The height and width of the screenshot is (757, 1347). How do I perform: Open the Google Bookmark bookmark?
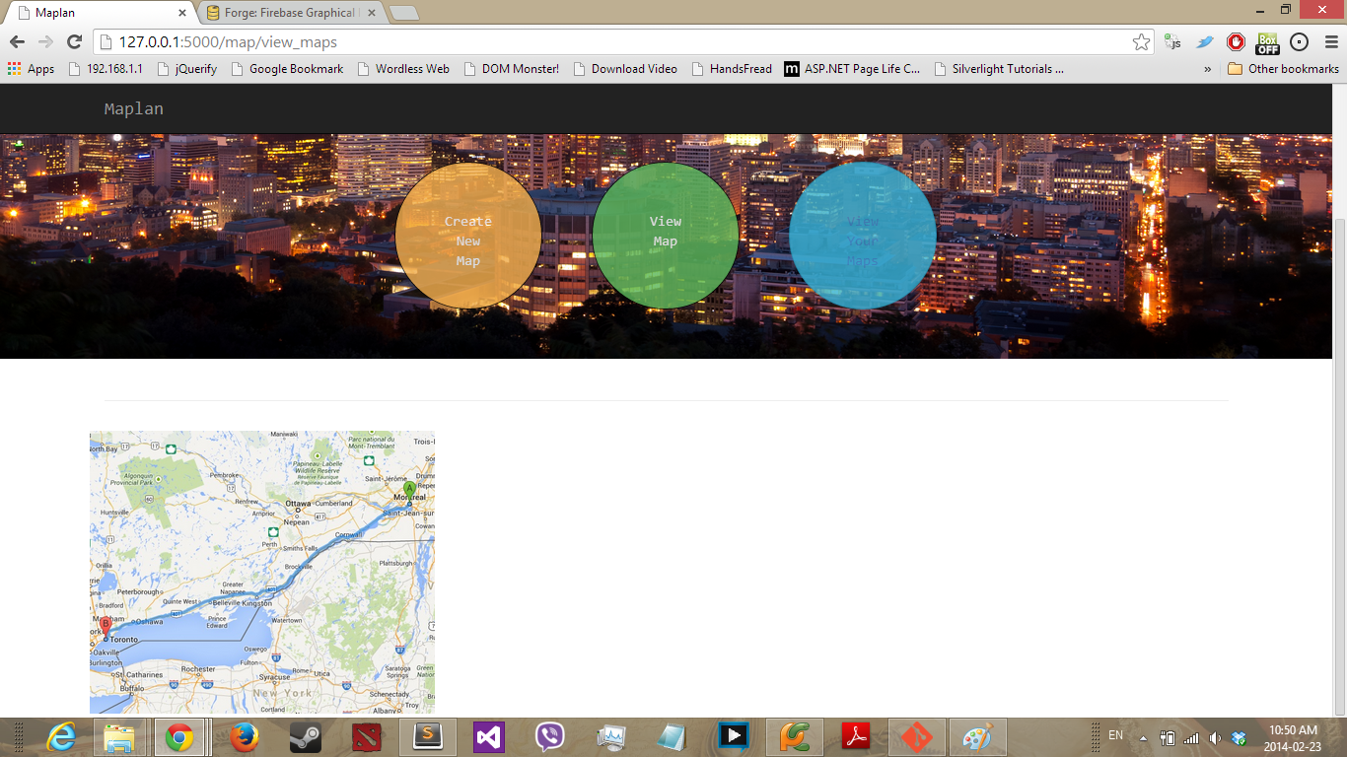click(x=287, y=69)
